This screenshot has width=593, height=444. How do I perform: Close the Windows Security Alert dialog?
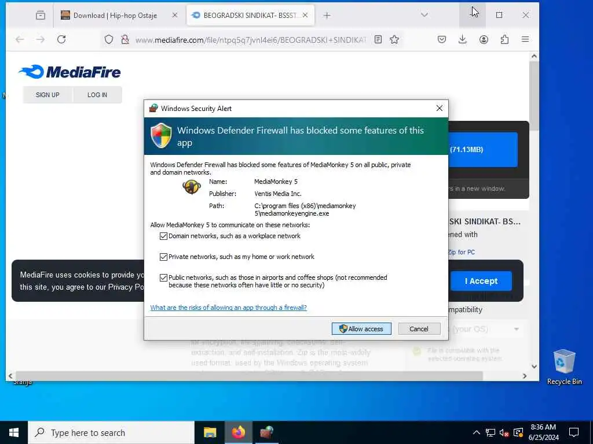pyautogui.click(x=440, y=108)
